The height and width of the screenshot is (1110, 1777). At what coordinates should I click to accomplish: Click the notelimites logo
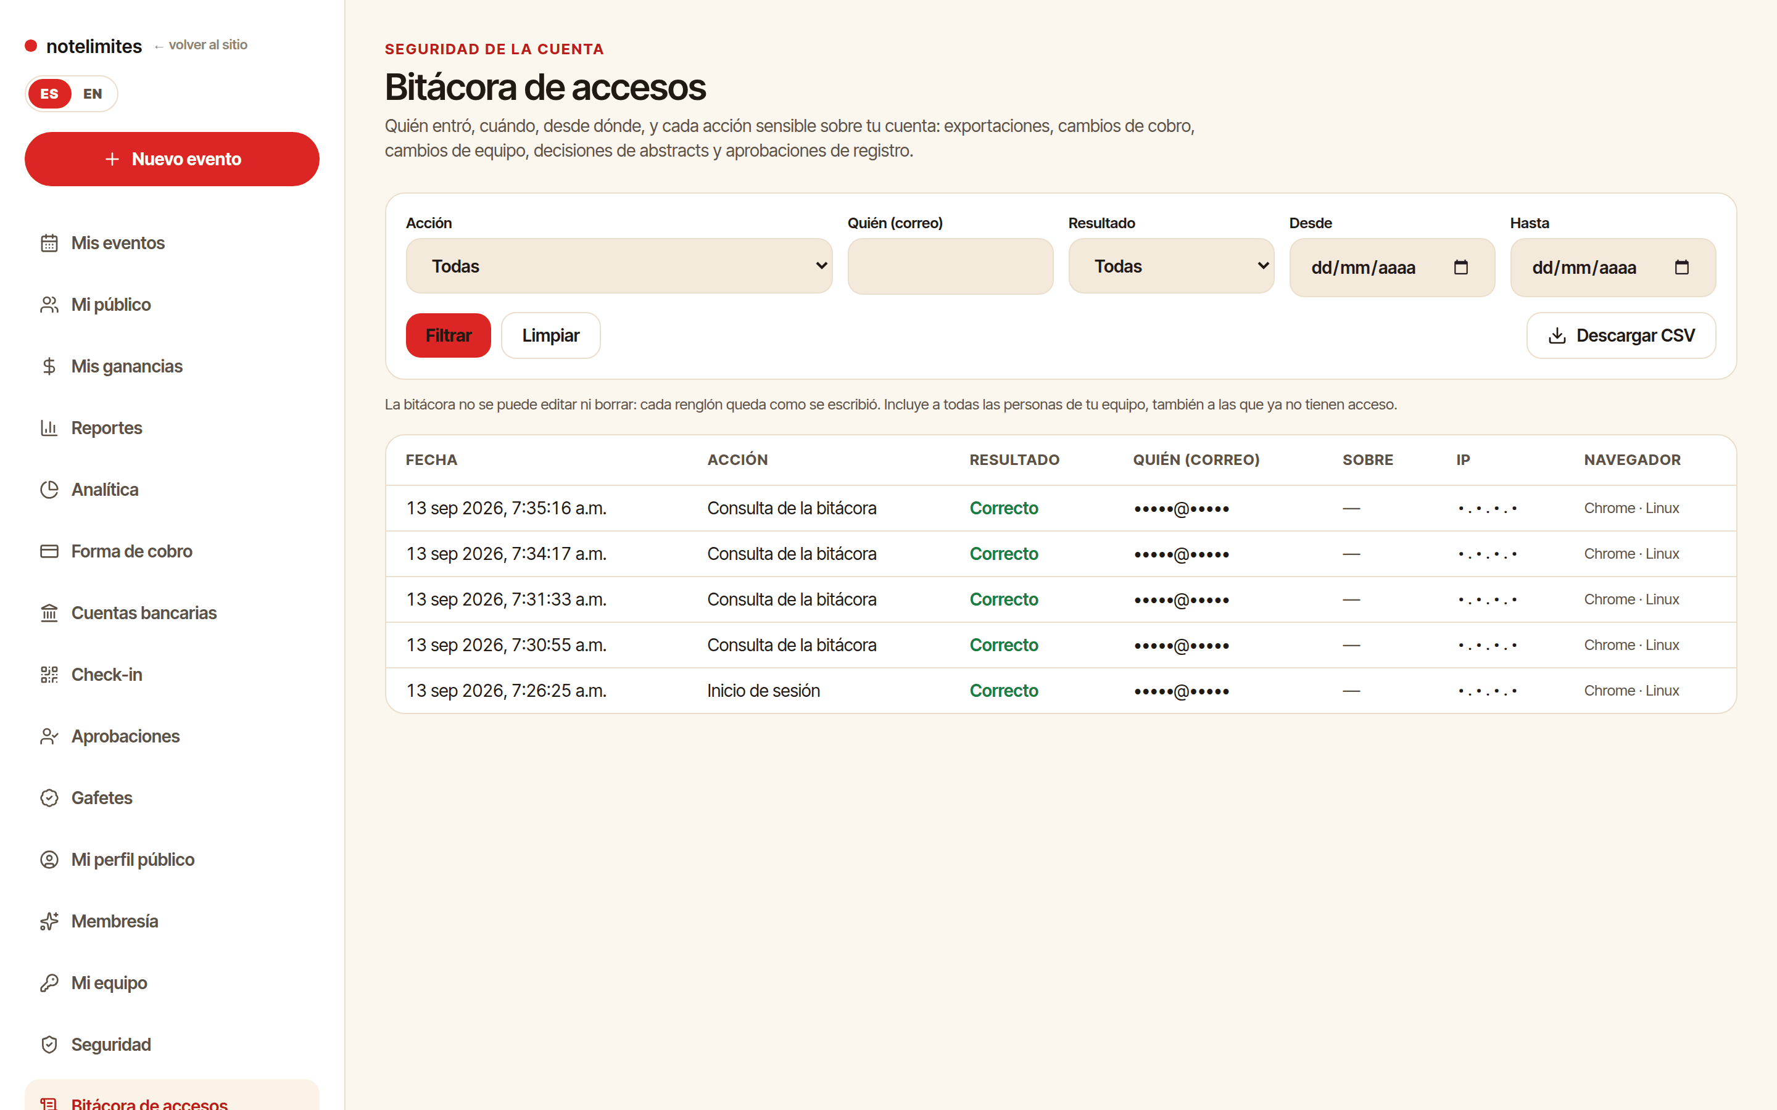click(x=84, y=46)
